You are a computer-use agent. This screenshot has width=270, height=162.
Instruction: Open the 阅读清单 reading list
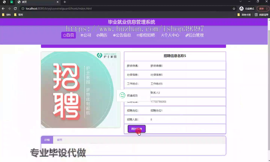[x=261, y=15]
